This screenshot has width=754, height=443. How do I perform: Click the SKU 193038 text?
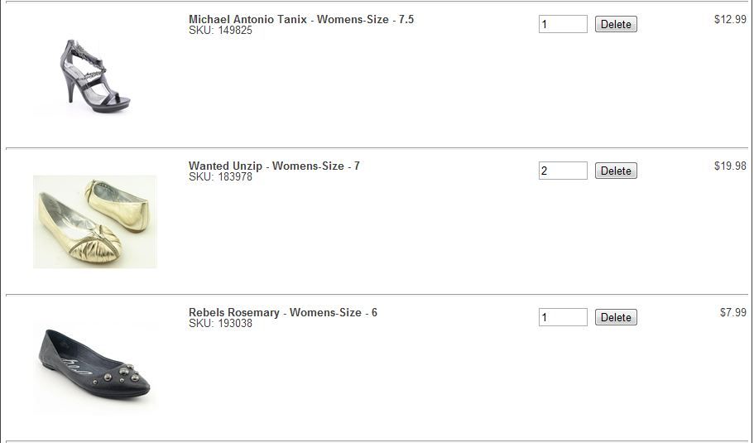220,324
